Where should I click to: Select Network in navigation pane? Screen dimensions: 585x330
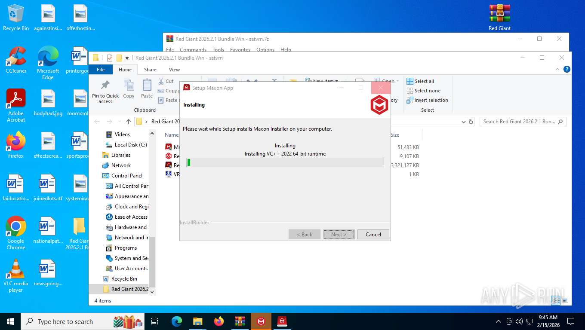[121, 165]
